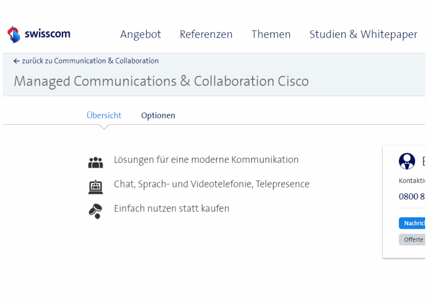
Task: Click 'Chat, Sprach- und Videotelefonie, Telepresence' text
Action: point(212,184)
